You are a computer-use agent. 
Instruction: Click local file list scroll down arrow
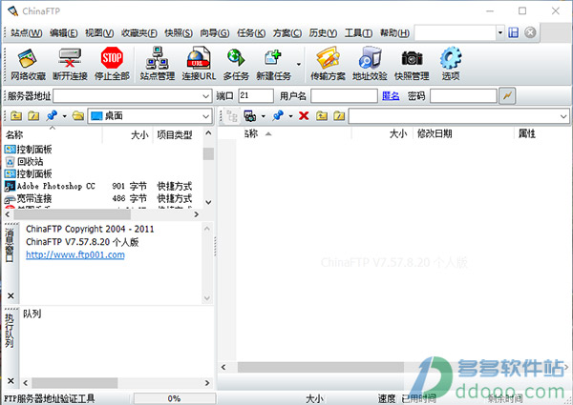tap(208, 202)
